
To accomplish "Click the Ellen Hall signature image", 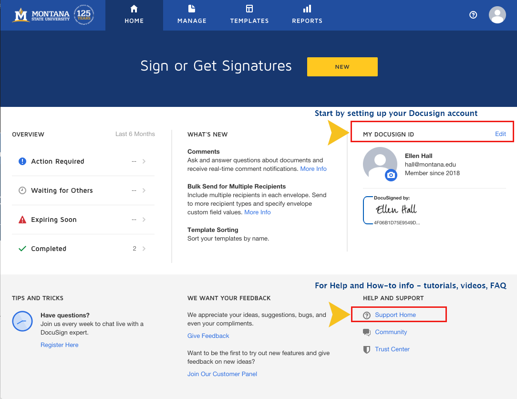I will pos(392,210).
